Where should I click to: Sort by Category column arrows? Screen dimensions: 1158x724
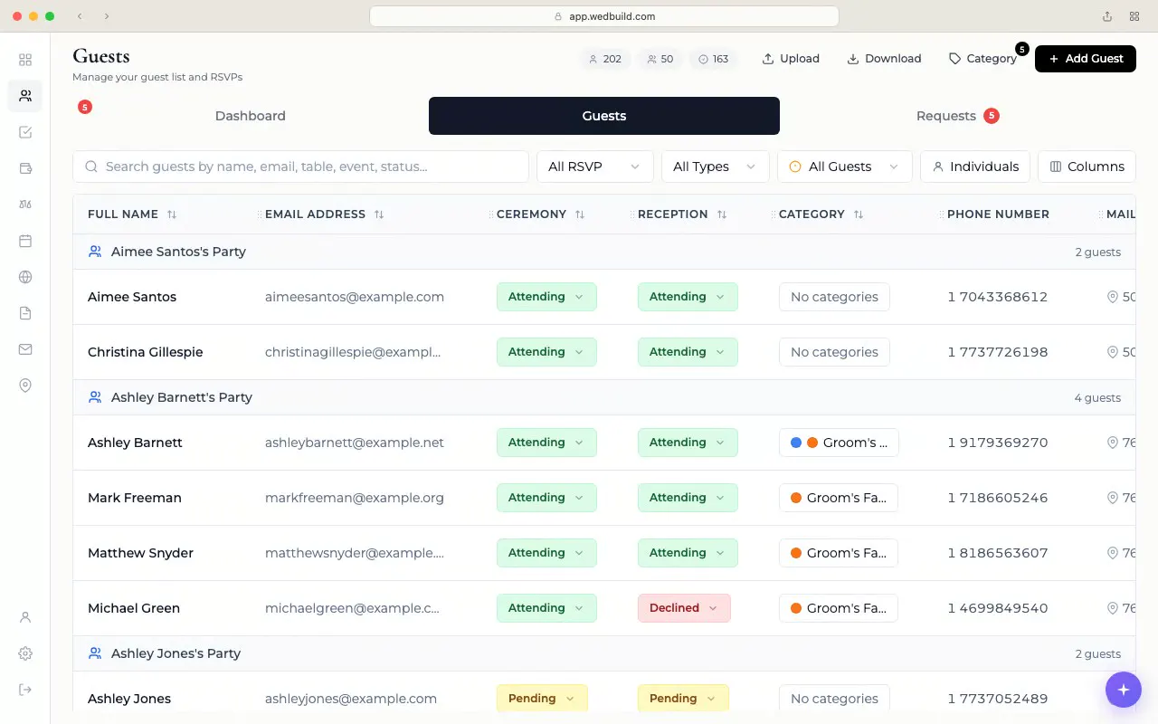[859, 214]
